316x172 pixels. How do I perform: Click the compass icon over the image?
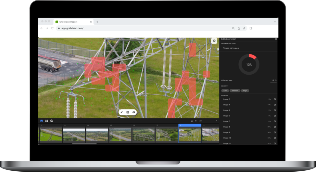tap(214, 41)
